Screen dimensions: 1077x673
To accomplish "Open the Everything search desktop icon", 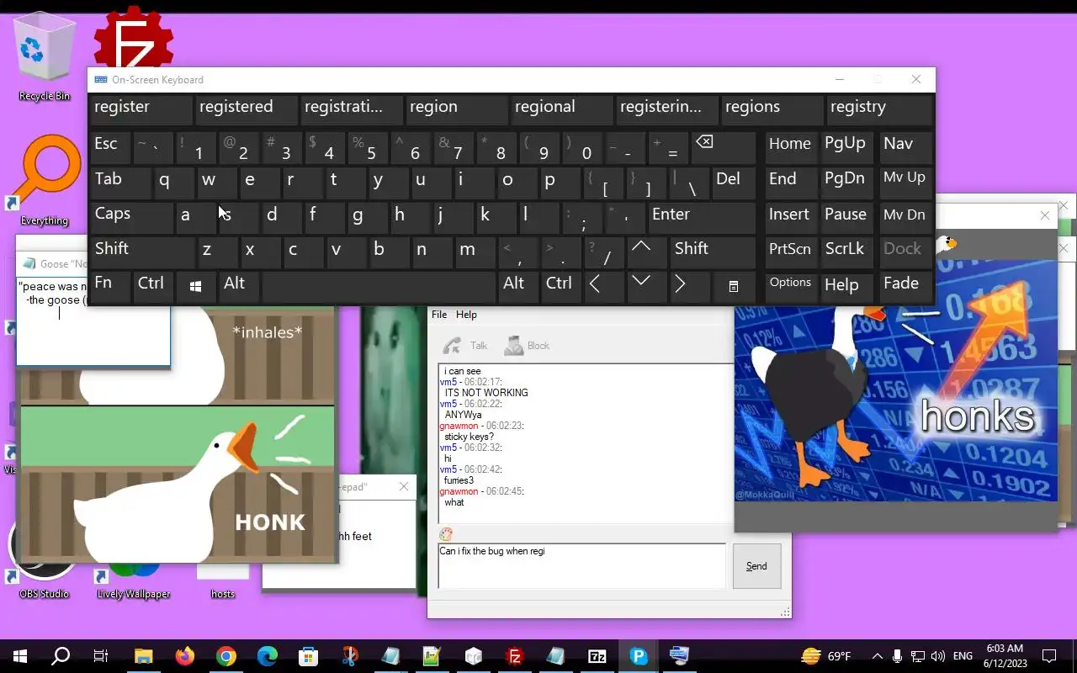I will tap(45, 181).
